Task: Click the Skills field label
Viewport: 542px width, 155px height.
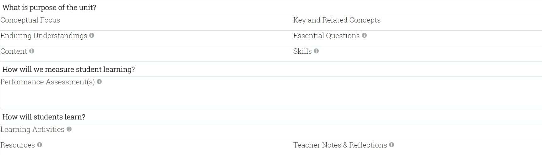Action: [x=302, y=52]
